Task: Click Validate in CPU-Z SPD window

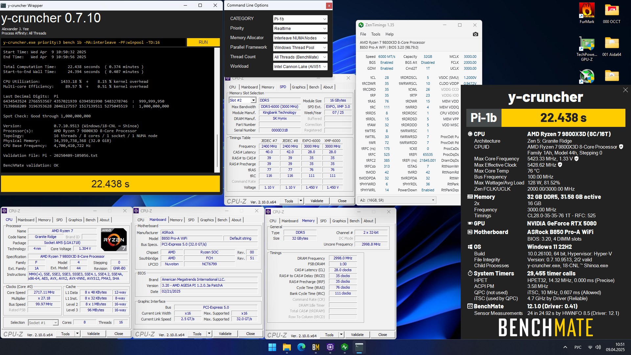Action: click(x=317, y=201)
